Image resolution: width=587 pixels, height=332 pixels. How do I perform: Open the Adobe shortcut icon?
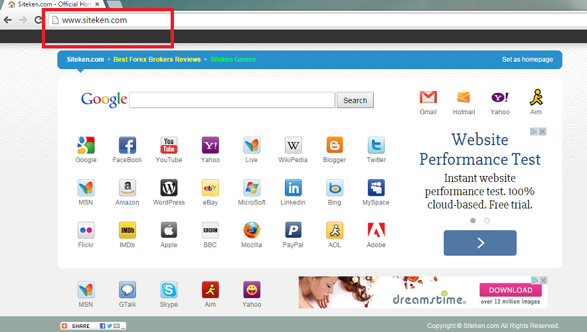376,230
